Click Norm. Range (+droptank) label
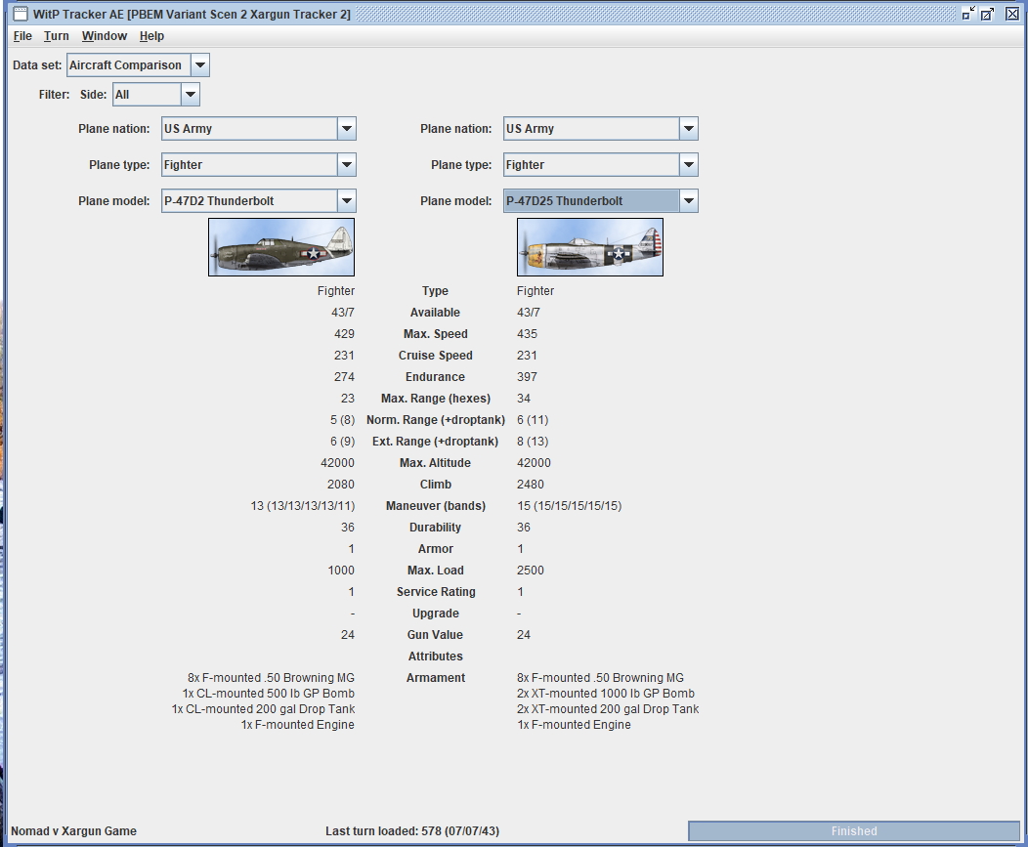The height and width of the screenshot is (847, 1028). [x=435, y=420]
